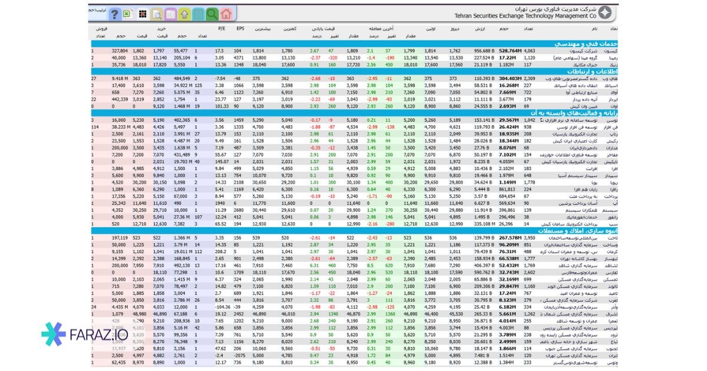Open the help question mark icon
The height and width of the screenshot is (371, 707).
pyautogui.click(x=115, y=14)
